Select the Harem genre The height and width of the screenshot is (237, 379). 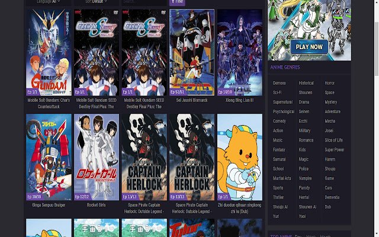click(x=330, y=159)
